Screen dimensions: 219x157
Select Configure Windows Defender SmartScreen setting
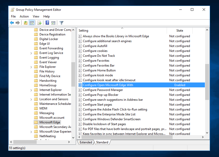[112, 119]
